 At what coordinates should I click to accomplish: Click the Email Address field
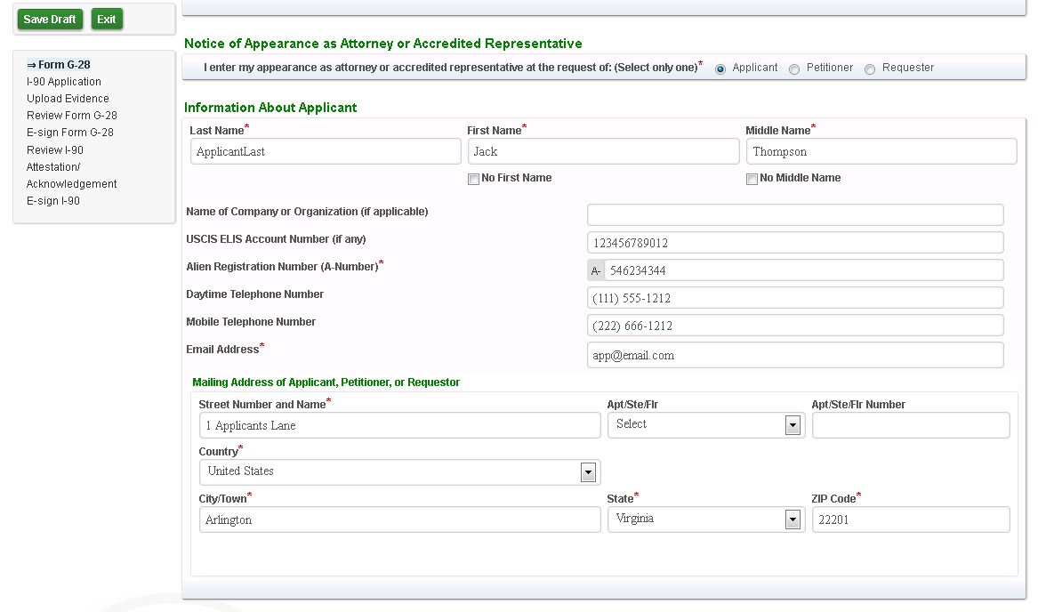(794, 355)
